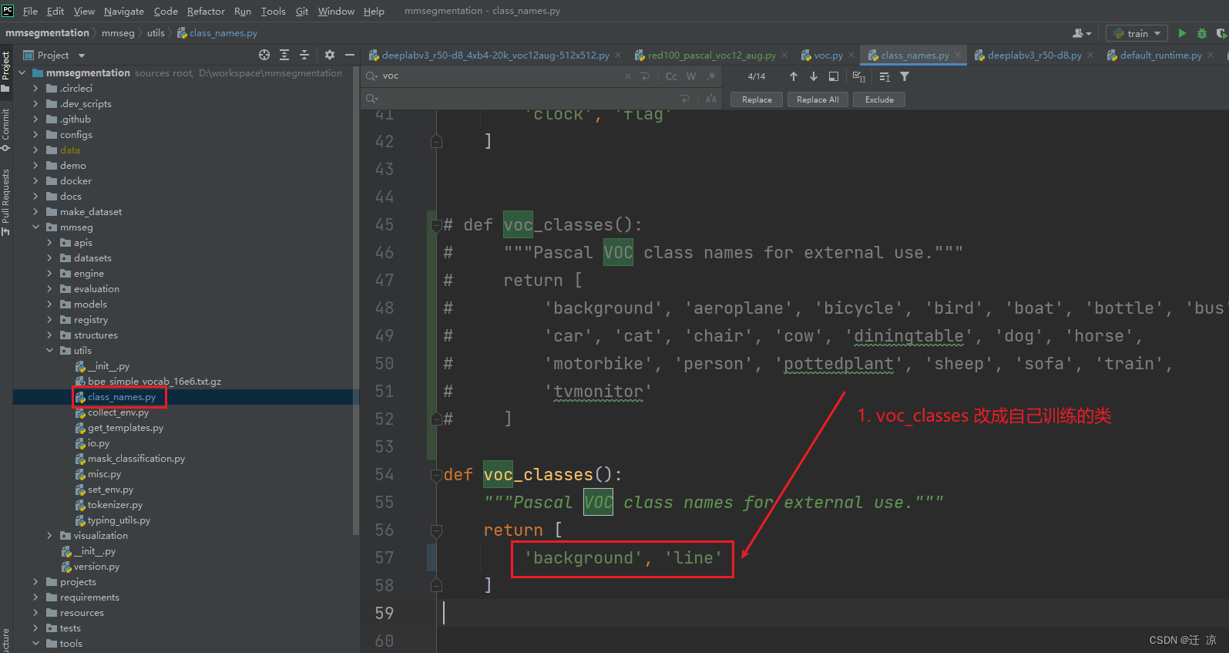Click the Debug bug icon
The height and width of the screenshot is (653, 1229).
coord(1202,33)
